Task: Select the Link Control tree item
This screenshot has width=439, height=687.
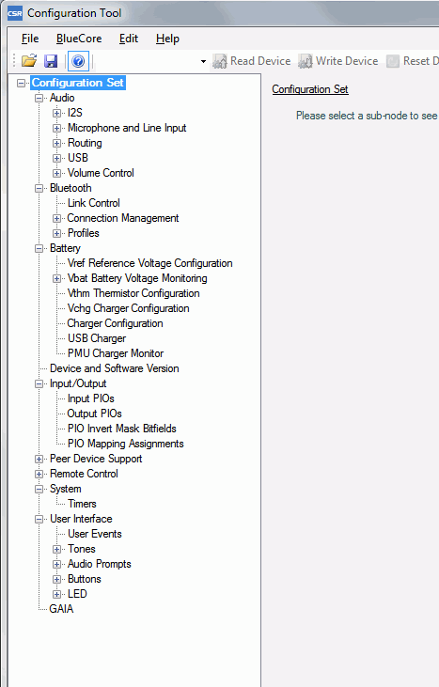Action: 93,203
